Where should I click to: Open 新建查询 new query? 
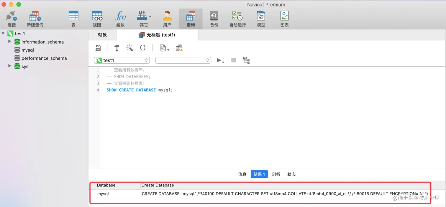point(35,19)
